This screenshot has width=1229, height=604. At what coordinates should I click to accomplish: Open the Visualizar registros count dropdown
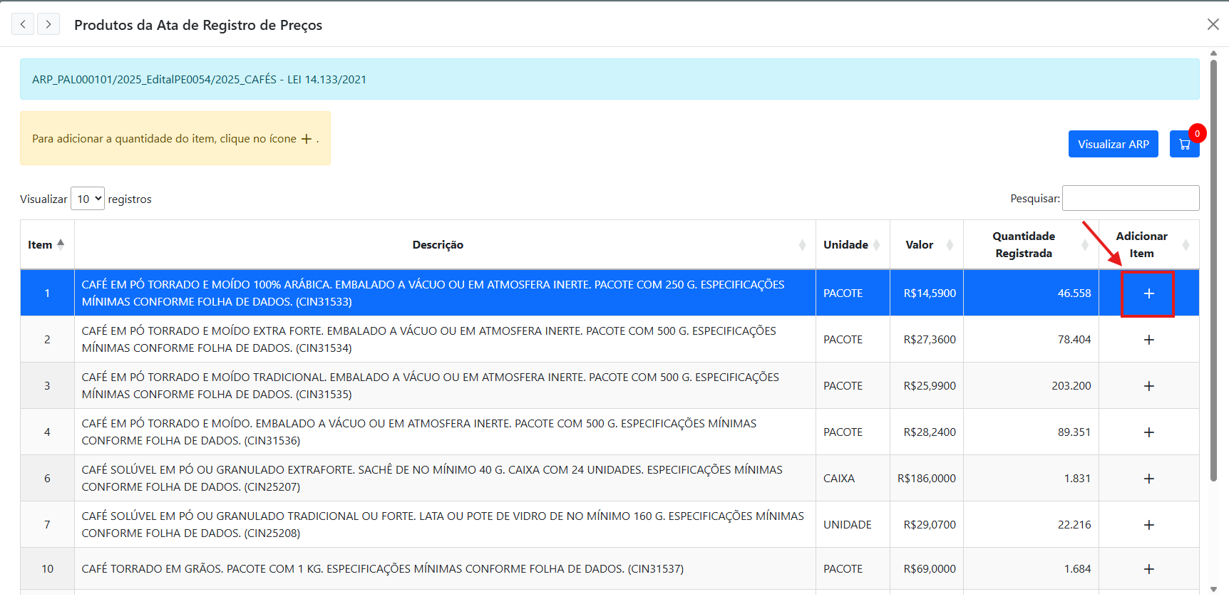coord(88,199)
